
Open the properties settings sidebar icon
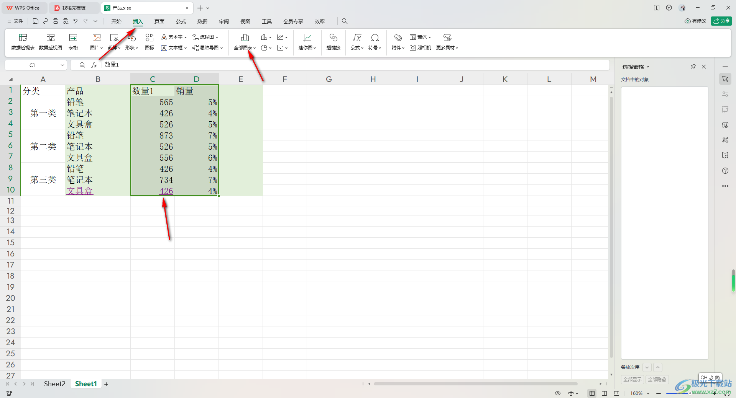coord(725,94)
